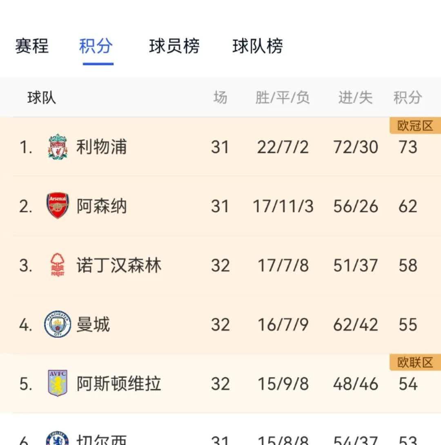Click the 利物浦 team name
Screen dimensions: 441x445
101,147
